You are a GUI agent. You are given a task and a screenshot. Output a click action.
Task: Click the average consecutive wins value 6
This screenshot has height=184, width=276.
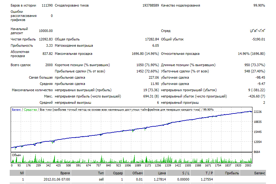pos(158,103)
